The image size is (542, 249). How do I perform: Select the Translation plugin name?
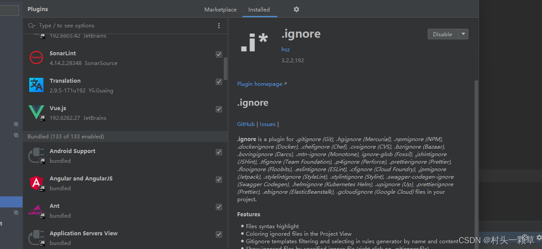pos(65,80)
